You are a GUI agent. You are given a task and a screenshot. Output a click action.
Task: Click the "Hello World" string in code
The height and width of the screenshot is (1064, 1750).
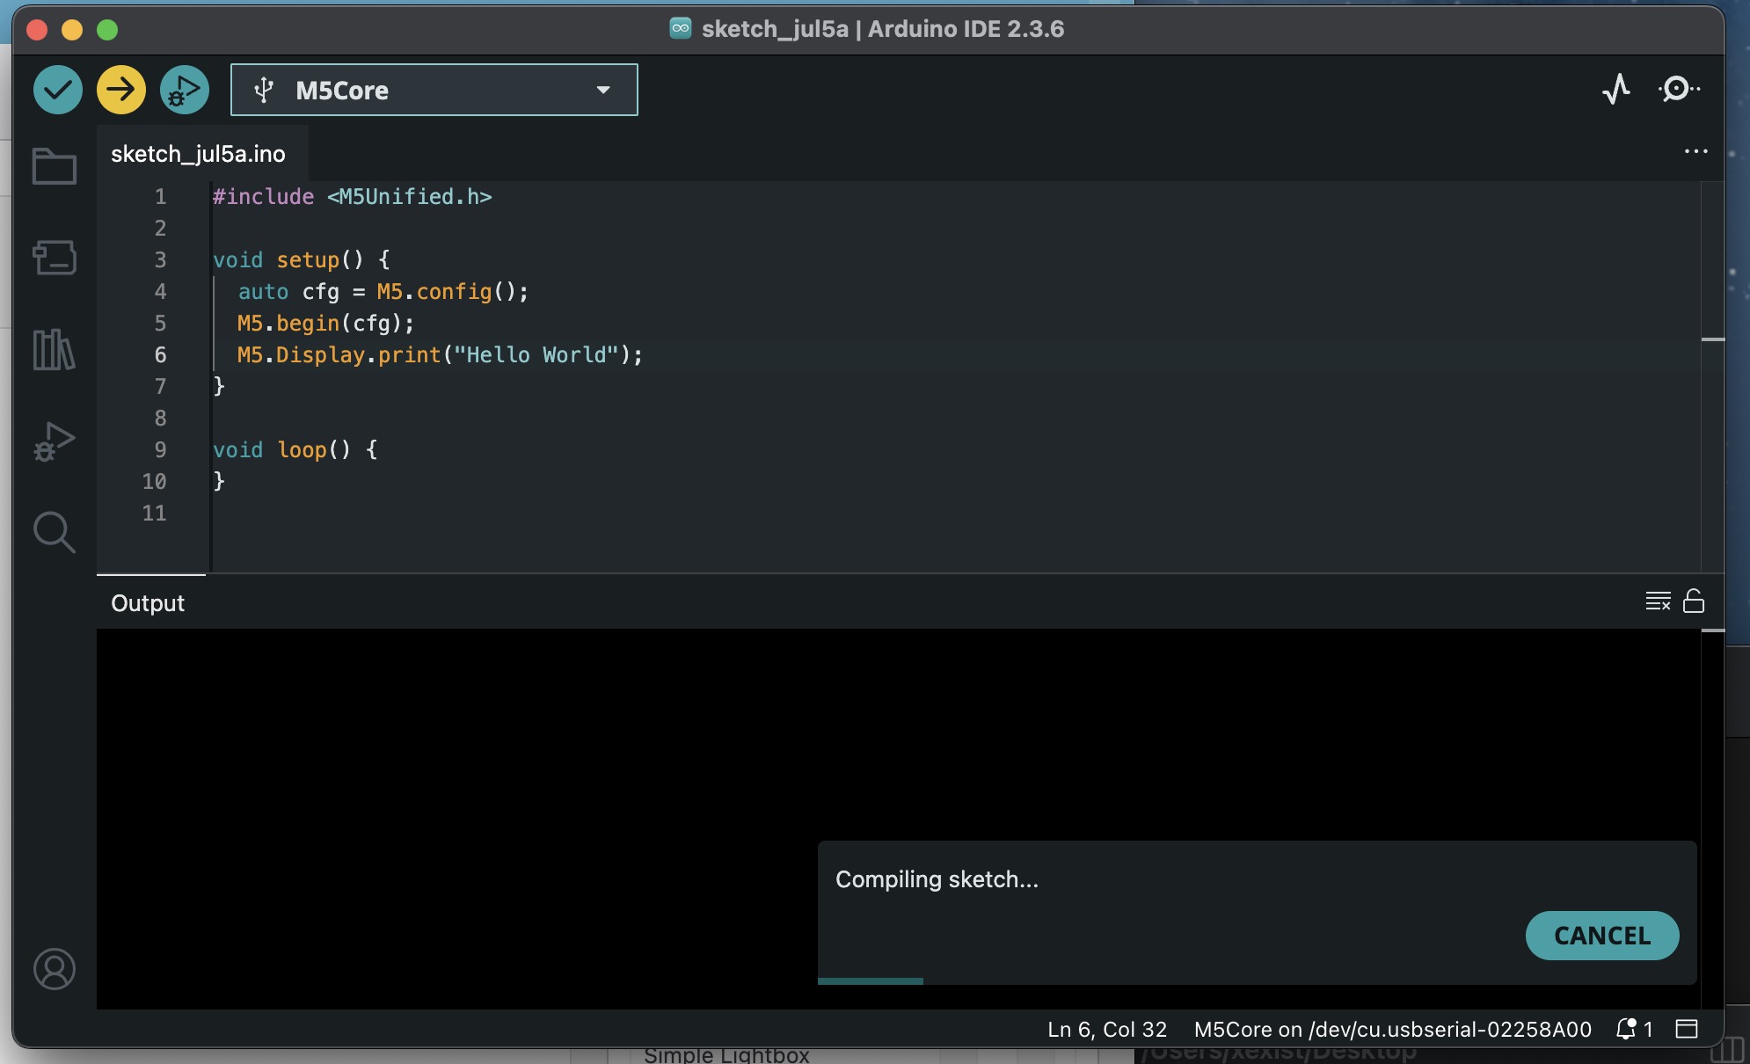pos(536,355)
